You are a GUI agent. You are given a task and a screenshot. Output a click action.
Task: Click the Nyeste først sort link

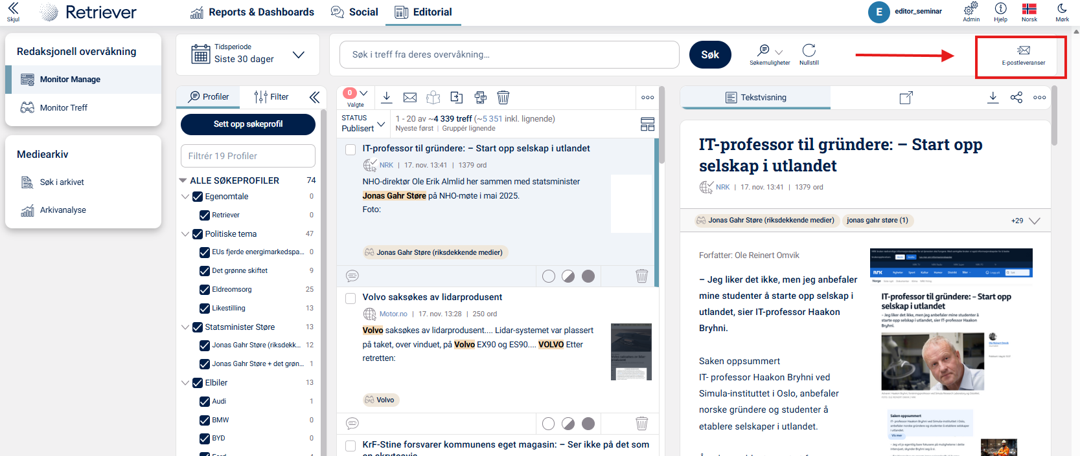pos(415,129)
